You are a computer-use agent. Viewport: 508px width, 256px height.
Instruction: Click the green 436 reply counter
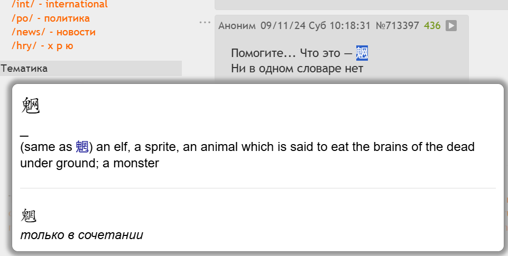click(432, 25)
